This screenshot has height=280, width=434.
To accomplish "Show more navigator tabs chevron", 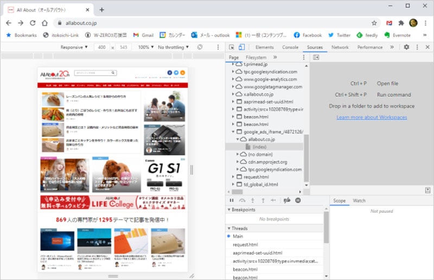I will tap(275, 58).
